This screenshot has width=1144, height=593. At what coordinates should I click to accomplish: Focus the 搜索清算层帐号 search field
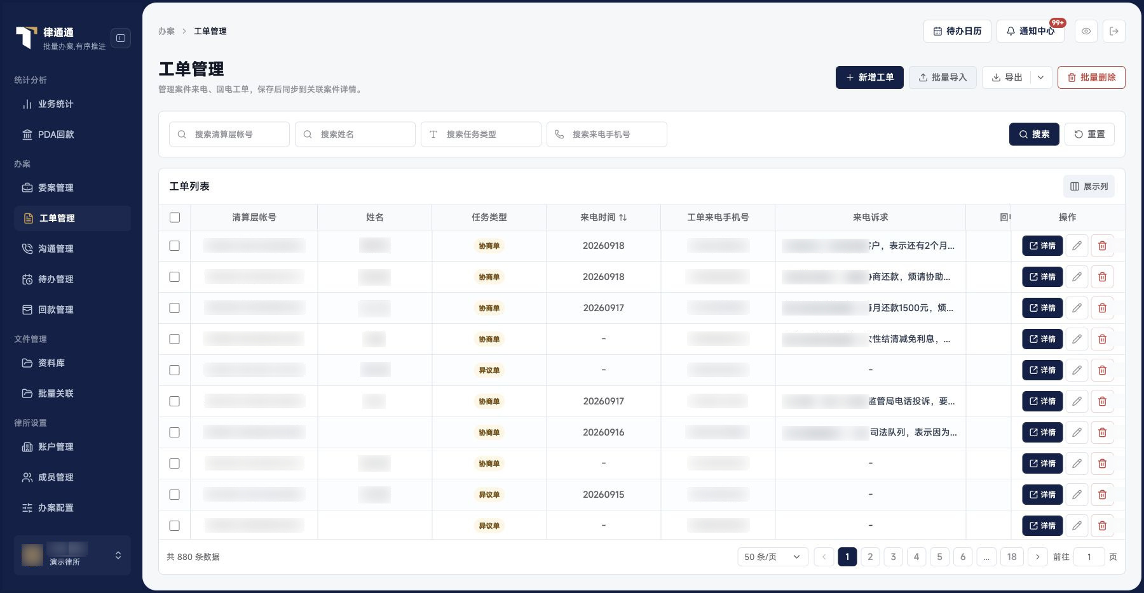229,135
